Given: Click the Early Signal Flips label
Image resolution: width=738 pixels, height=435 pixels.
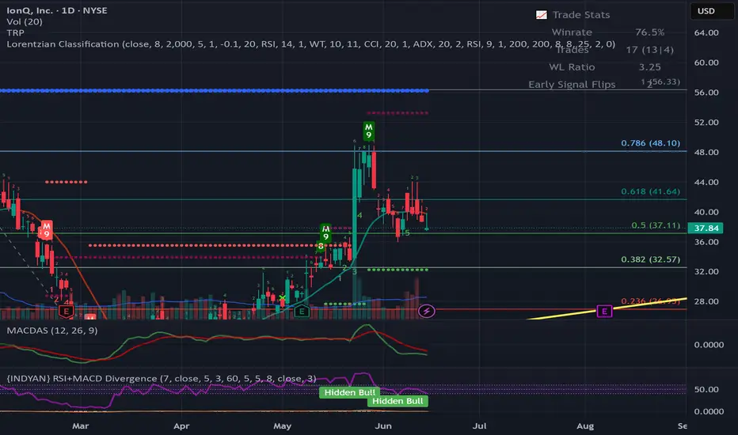Looking at the screenshot, I should pyautogui.click(x=572, y=85).
